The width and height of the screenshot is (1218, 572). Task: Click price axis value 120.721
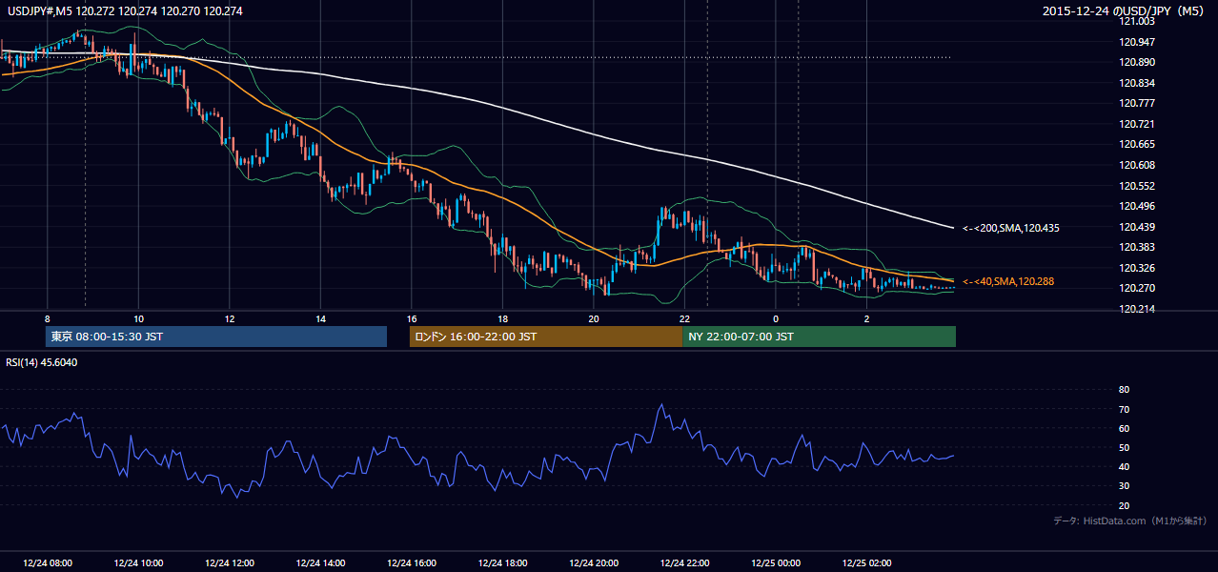pyautogui.click(x=1136, y=124)
